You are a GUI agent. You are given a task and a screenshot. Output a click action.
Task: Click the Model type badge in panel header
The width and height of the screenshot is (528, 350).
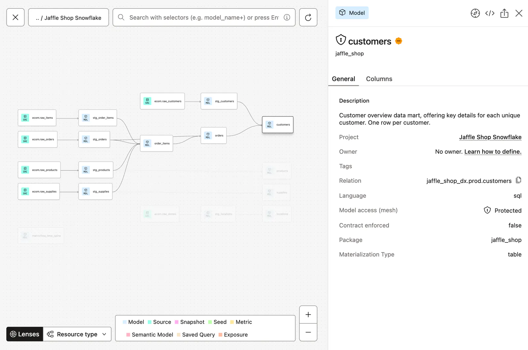pyautogui.click(x=352, y=13)
